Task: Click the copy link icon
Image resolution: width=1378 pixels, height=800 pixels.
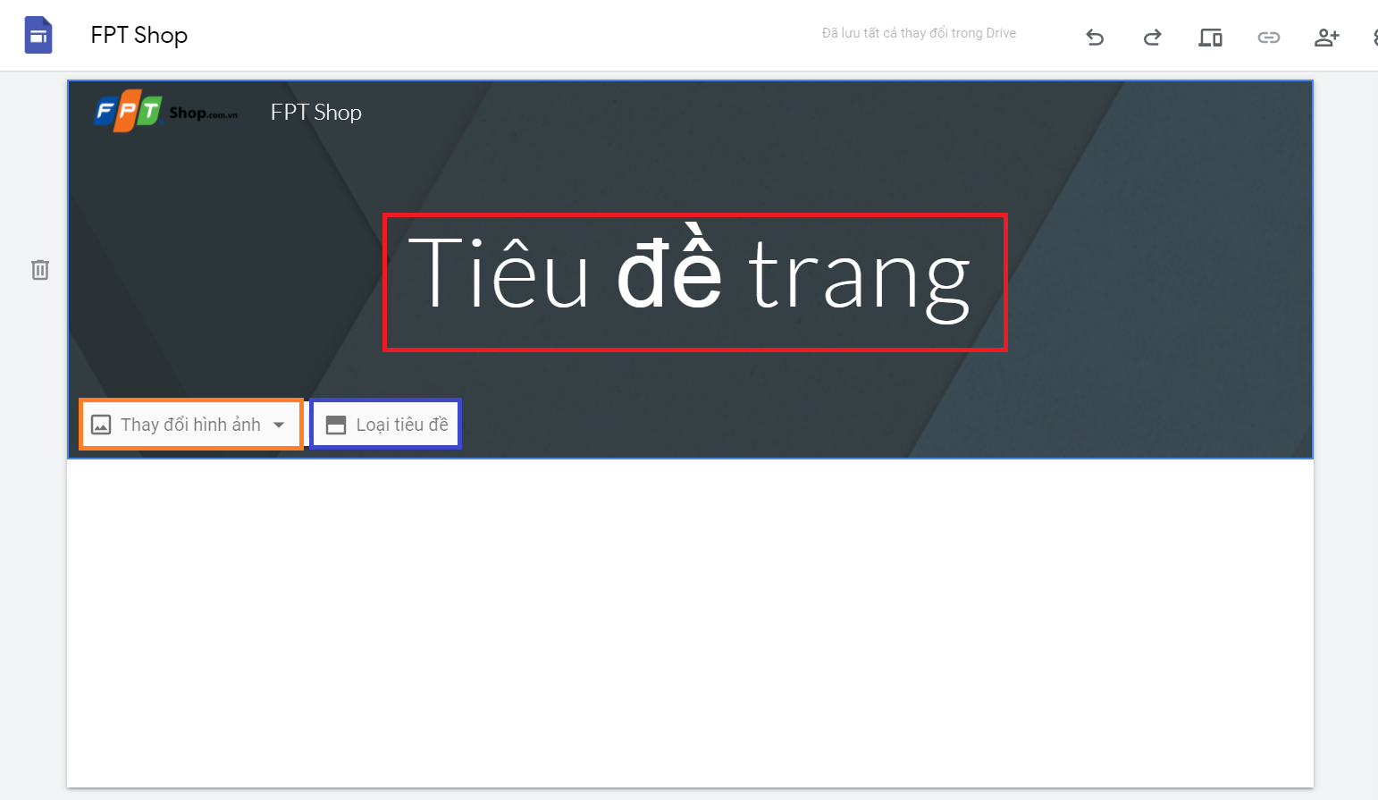Action: [1268, 37]
